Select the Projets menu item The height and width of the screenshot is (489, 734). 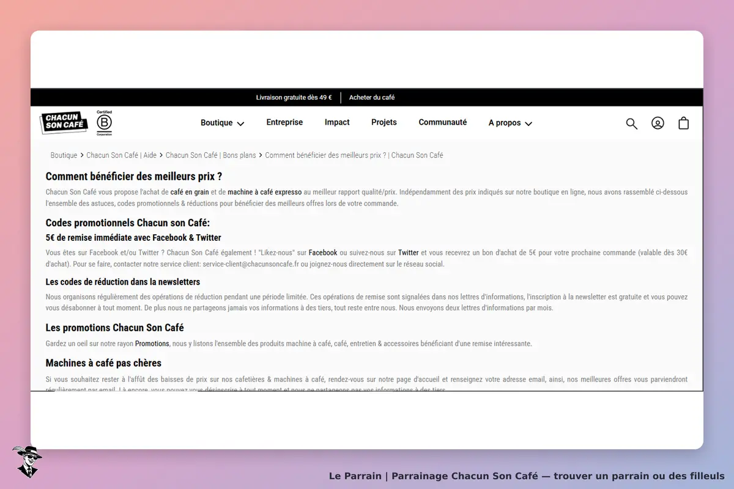pyautogui.click(x=384, y=122)
